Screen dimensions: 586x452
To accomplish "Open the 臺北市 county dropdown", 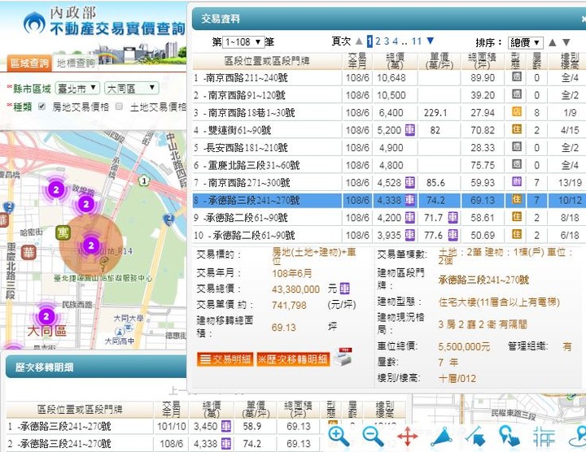I will (x=77, y=89).
